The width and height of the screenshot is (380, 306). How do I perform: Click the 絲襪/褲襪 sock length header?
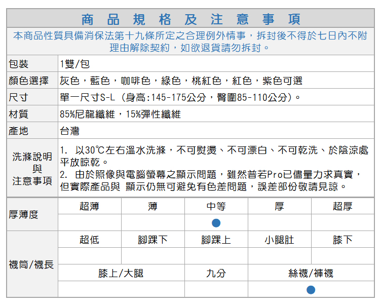click(311, 273)
